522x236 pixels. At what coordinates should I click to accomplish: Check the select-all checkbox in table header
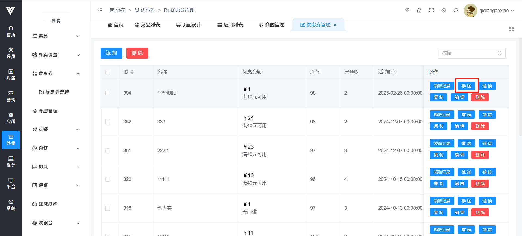click(108, 72)
